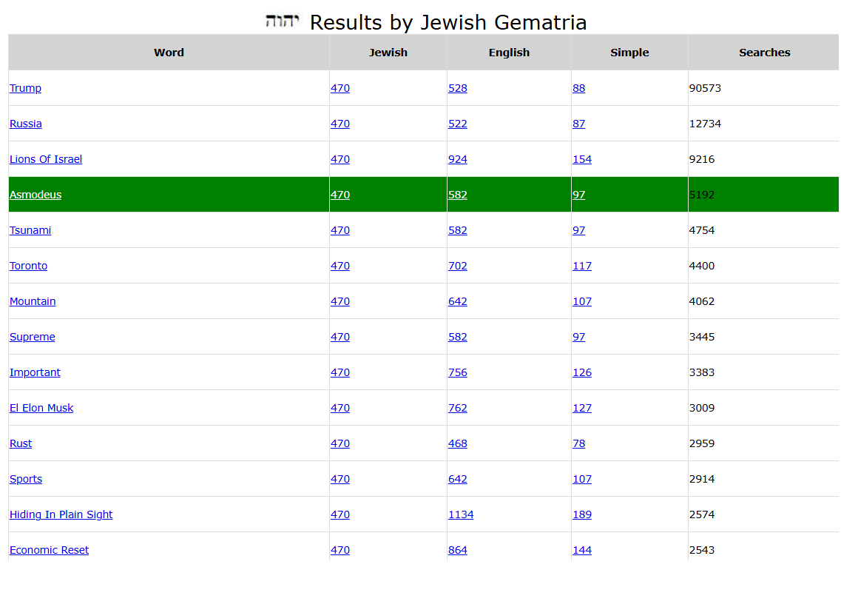Click English value 582 in Asmodeus row
The image size is (858, 607).
(x=458, y=195)
